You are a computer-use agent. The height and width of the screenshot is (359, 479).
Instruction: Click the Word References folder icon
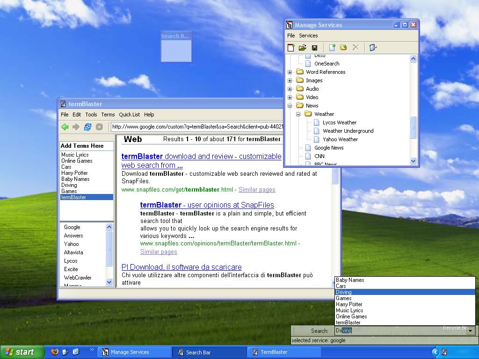(x=300, y=72)
